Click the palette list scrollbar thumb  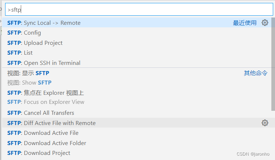[x=273, y=64]
